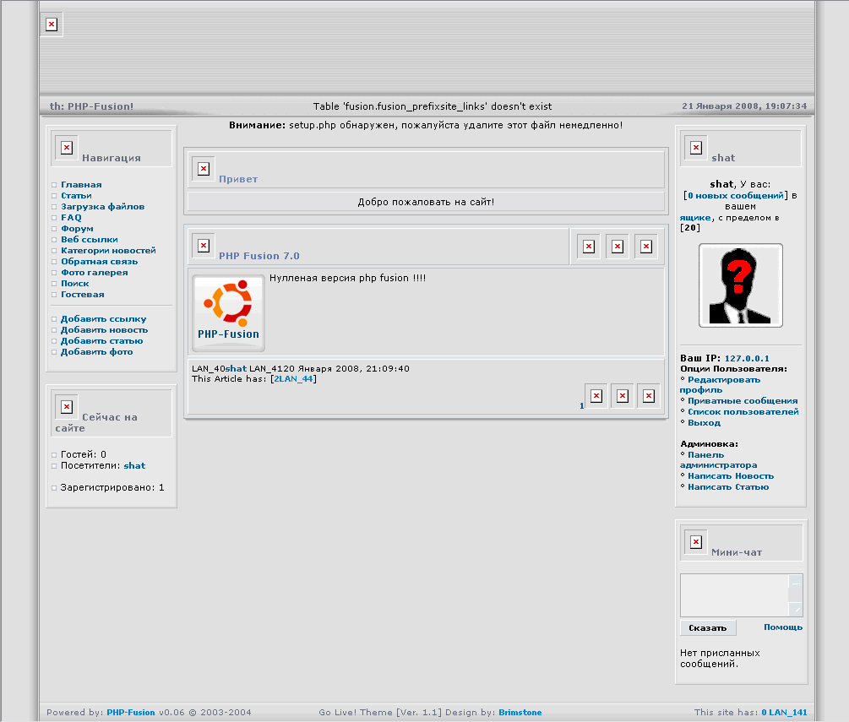Open the 2LAN_44 comments link
This screenshot has height=722, width=849.
click(x=293, y=379)
